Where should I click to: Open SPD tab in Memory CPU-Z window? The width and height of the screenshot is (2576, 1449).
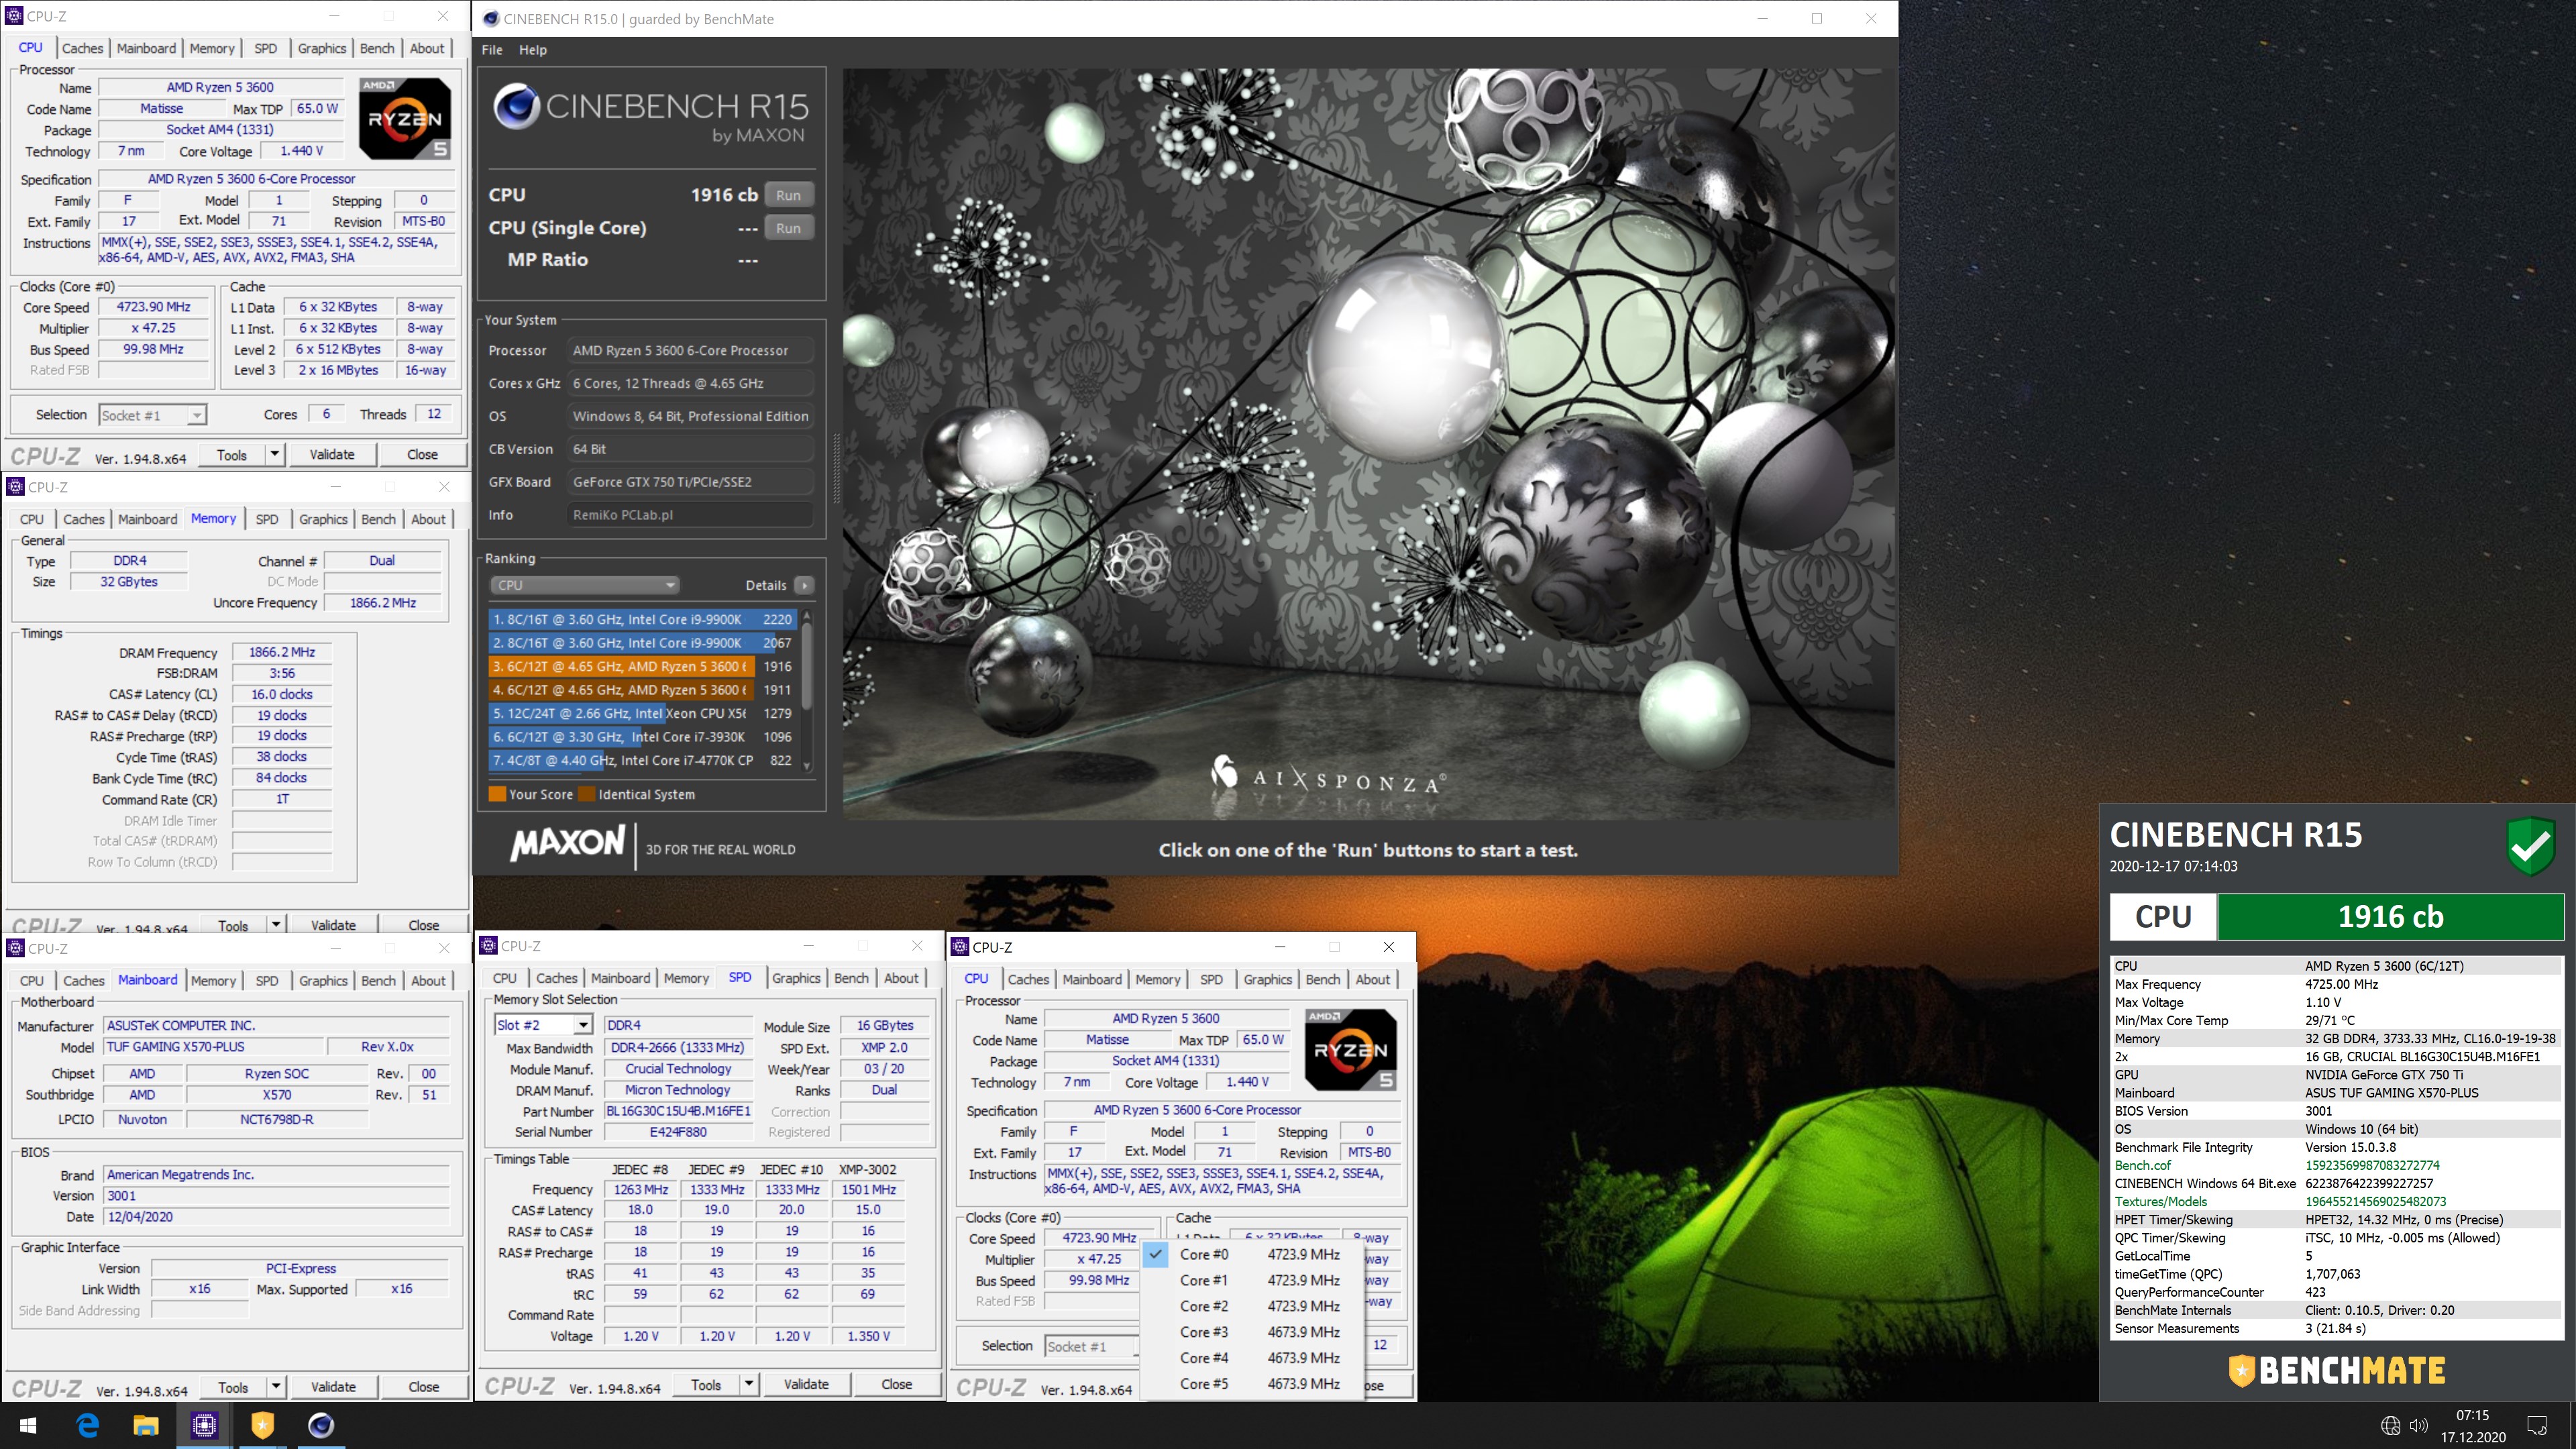tap(267, 519)
